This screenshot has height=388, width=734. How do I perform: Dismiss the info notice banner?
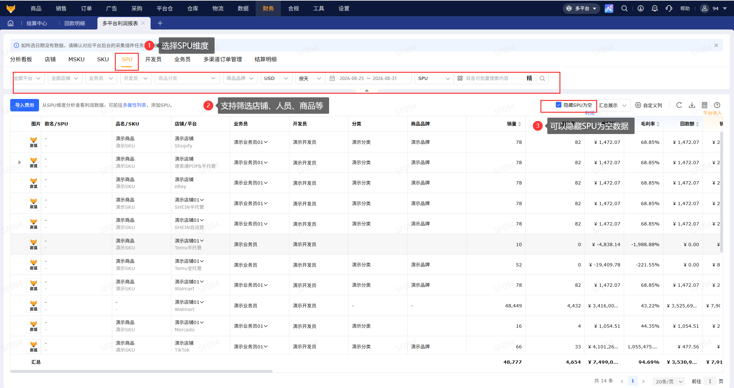[716, 46]
